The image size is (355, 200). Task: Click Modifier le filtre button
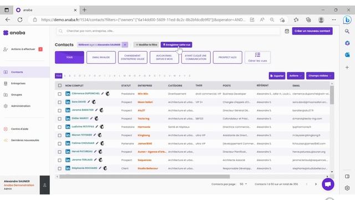tap(146, 44)
